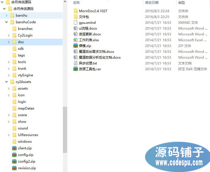Screen dimensions: 210x172
Task: Click the type text XMIND 文件
Action: tap(188, 23)
